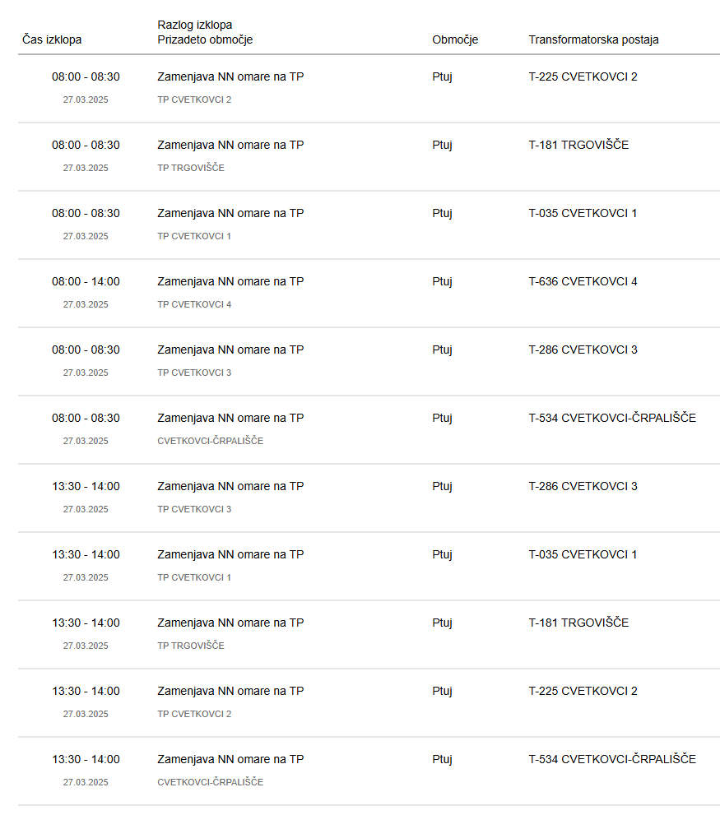Click 'Zamenjava NN omare na TP' in the T-286 08:00 row
This screenshot has height=815, width=720.
[x=230, y=350]
